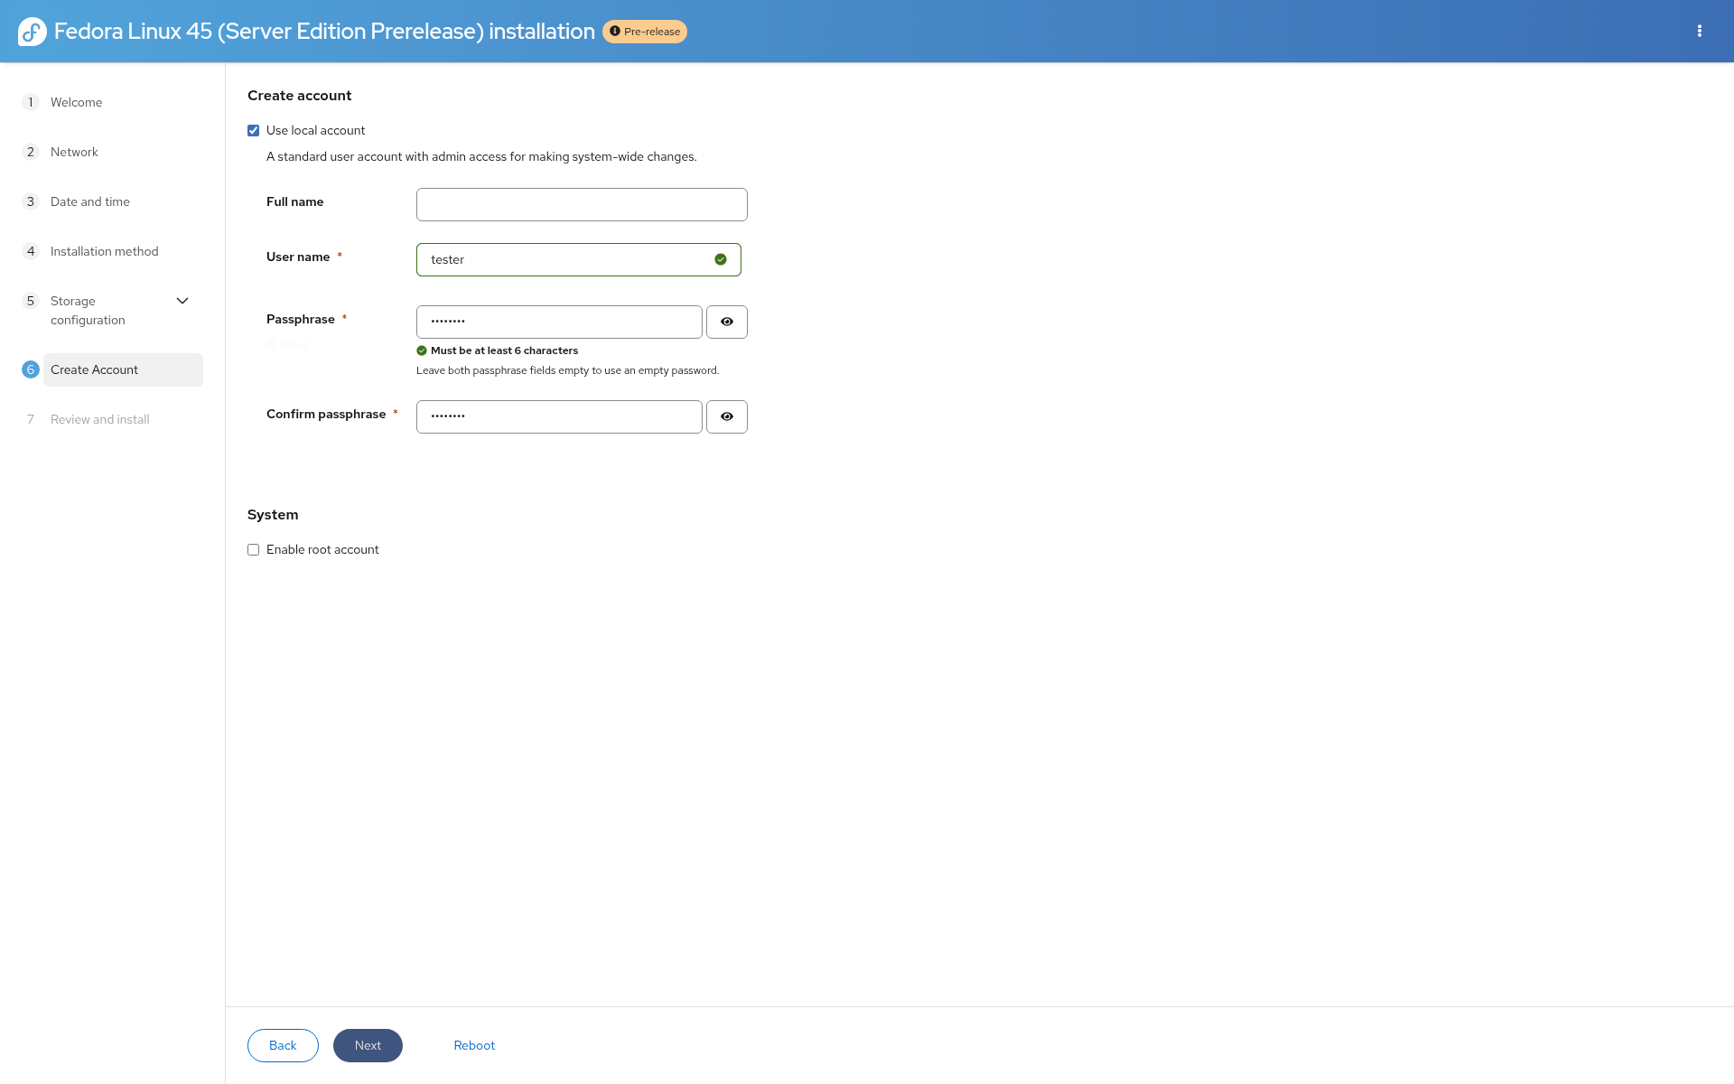Screen dimensions: 1734x1084
Task: Click the Back button
Action: click(x=283, y=1045)
